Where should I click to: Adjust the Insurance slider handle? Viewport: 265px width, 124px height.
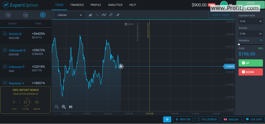(x=239, y=45)
